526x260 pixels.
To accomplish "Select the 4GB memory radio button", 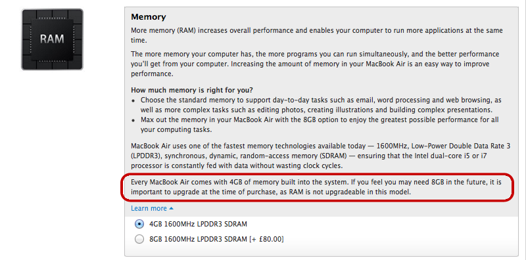I will [139, 224].
